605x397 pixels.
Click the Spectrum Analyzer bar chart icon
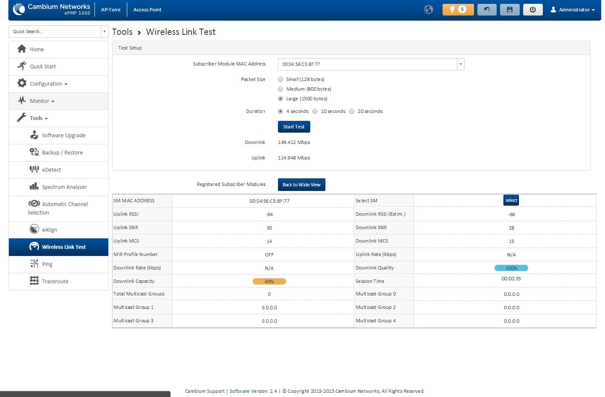[34, 186]
